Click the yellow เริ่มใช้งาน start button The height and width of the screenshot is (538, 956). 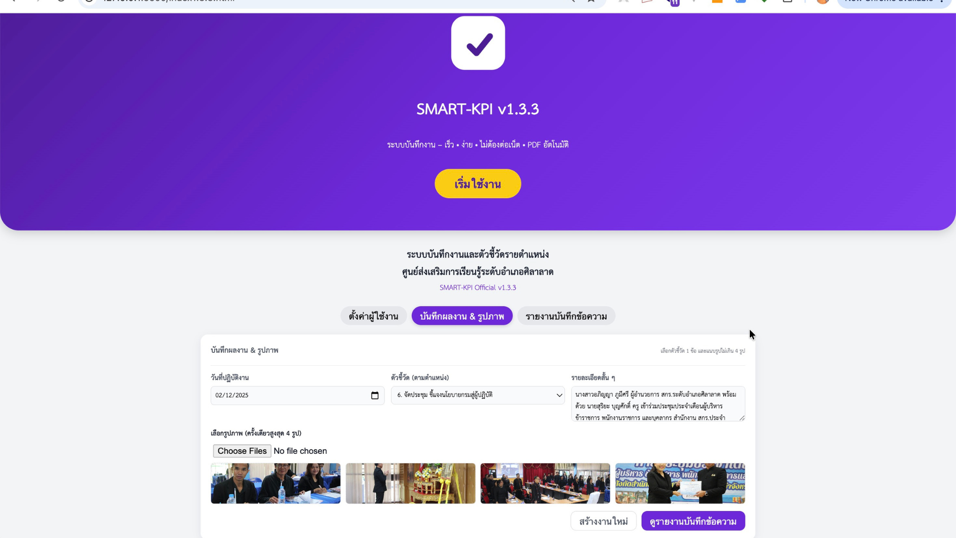478,184
